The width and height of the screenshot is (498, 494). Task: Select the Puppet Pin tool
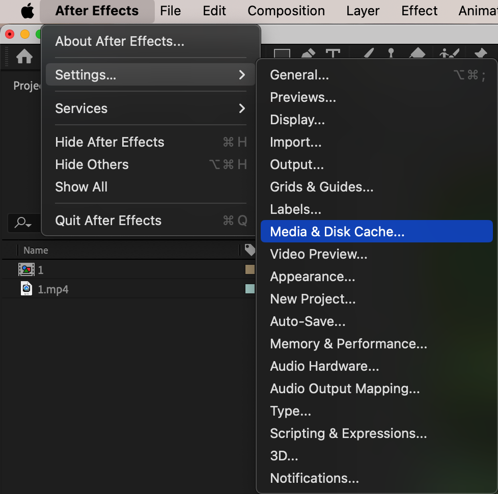pyautogui.click(x=480, y=54)
